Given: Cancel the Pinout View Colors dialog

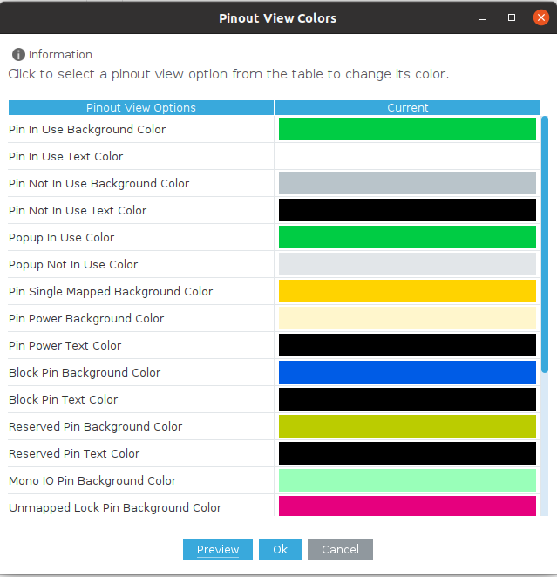Looking at the screenshot, I should [x=340, y=549].
